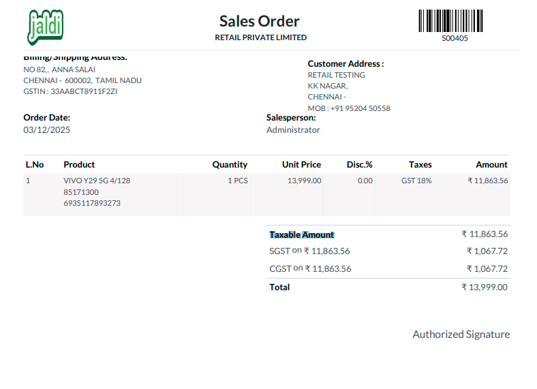Click the Taxes column header

[420, 165]
